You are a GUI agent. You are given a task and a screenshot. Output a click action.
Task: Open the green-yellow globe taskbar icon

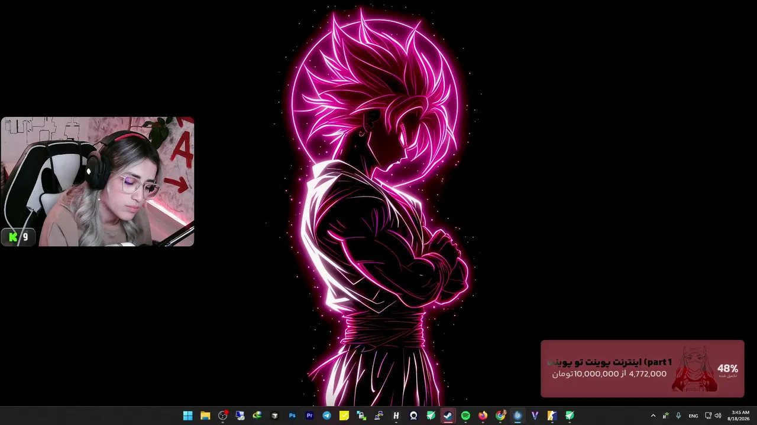coord(257,416)
